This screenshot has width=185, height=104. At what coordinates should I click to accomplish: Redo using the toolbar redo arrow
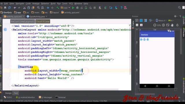coord(19,8)
